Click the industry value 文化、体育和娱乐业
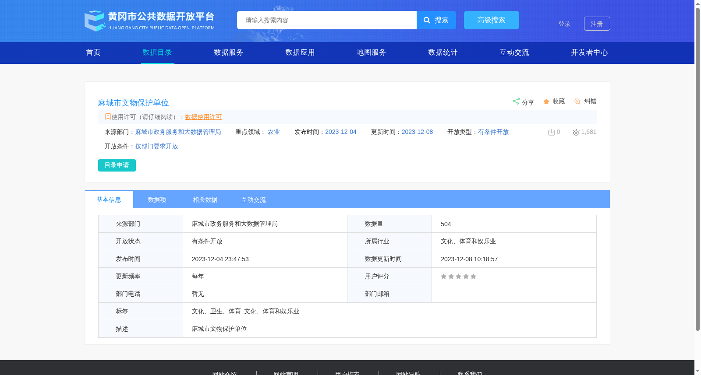 point(468,242)
